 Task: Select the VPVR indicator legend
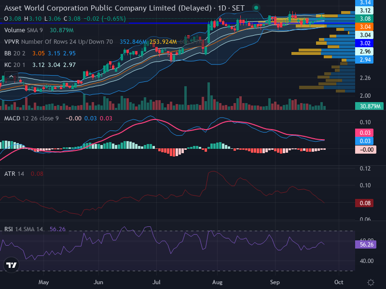pos(58,42)
